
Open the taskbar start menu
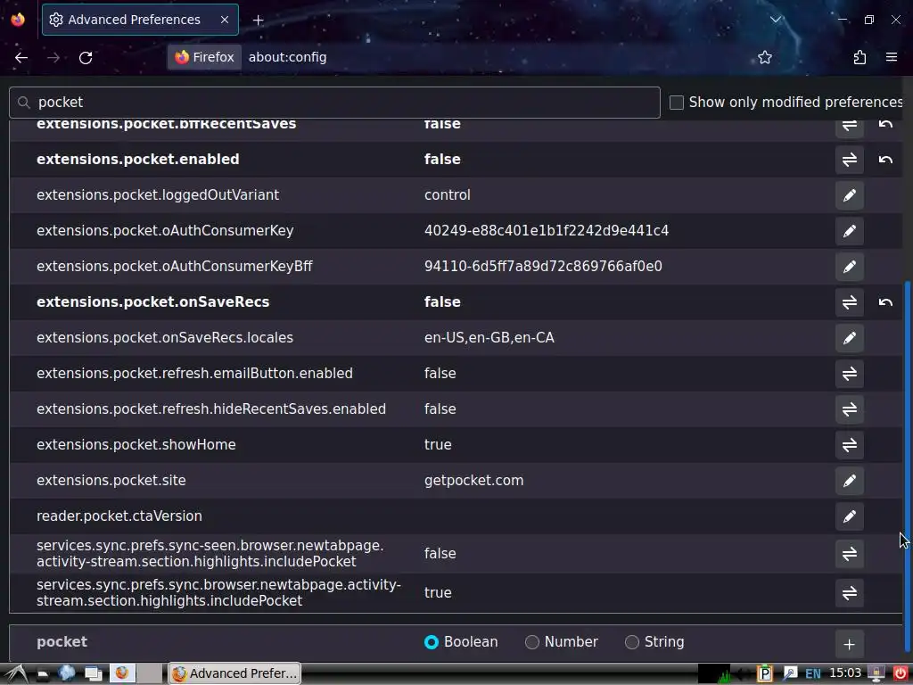pos(16,674)
